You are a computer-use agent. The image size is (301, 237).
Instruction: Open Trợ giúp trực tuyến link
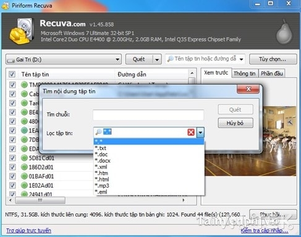click(x=28, y=230)
